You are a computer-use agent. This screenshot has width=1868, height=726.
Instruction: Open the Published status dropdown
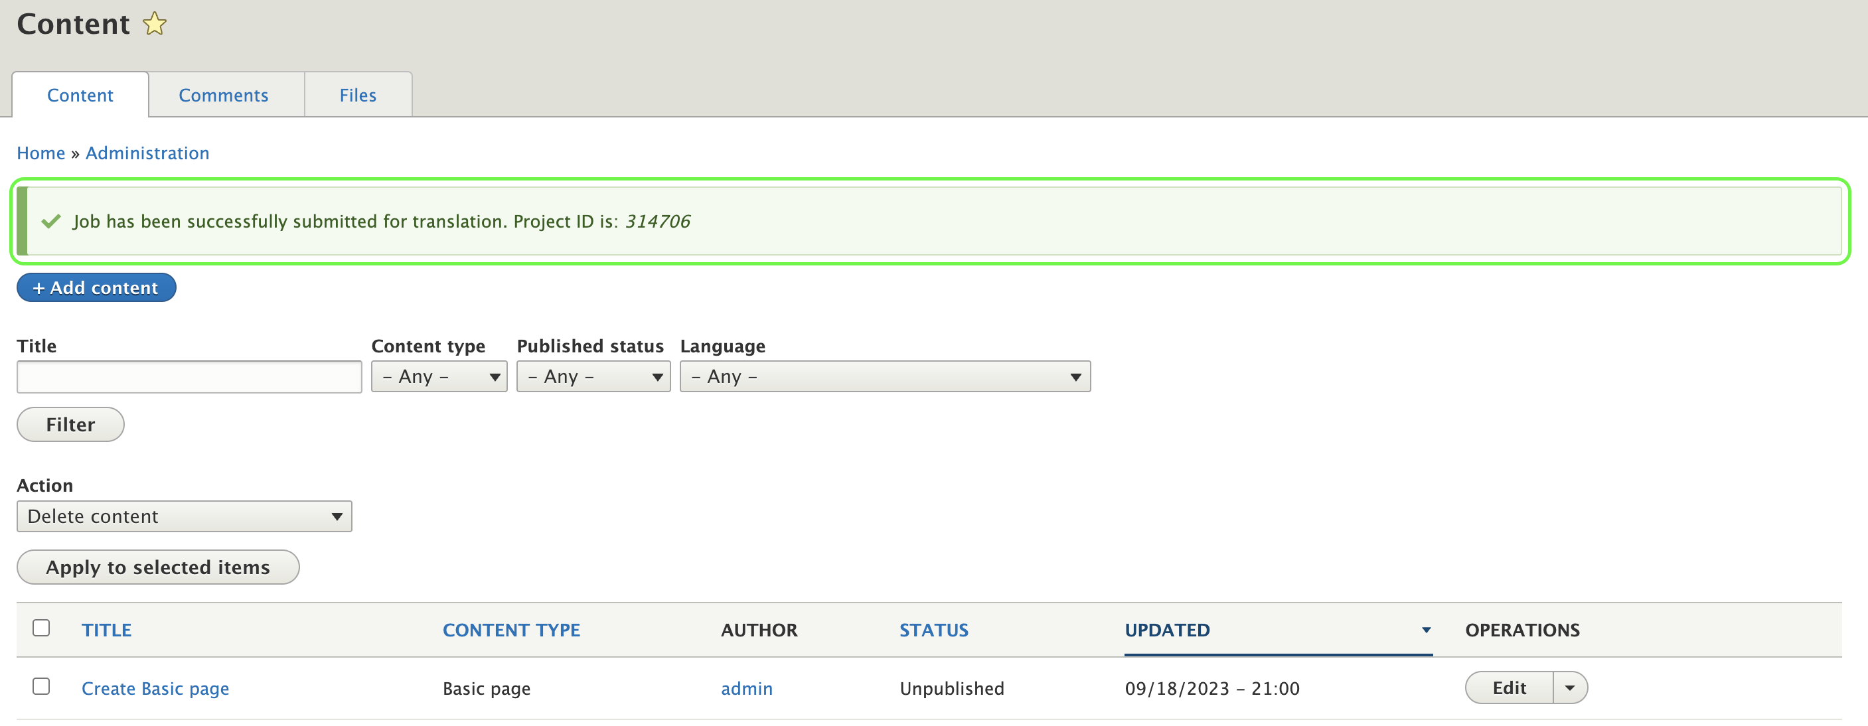tap(592, 376)
